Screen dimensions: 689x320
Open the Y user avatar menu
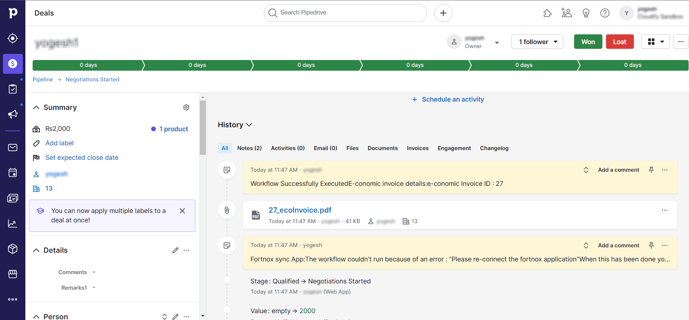coord(626,13)
